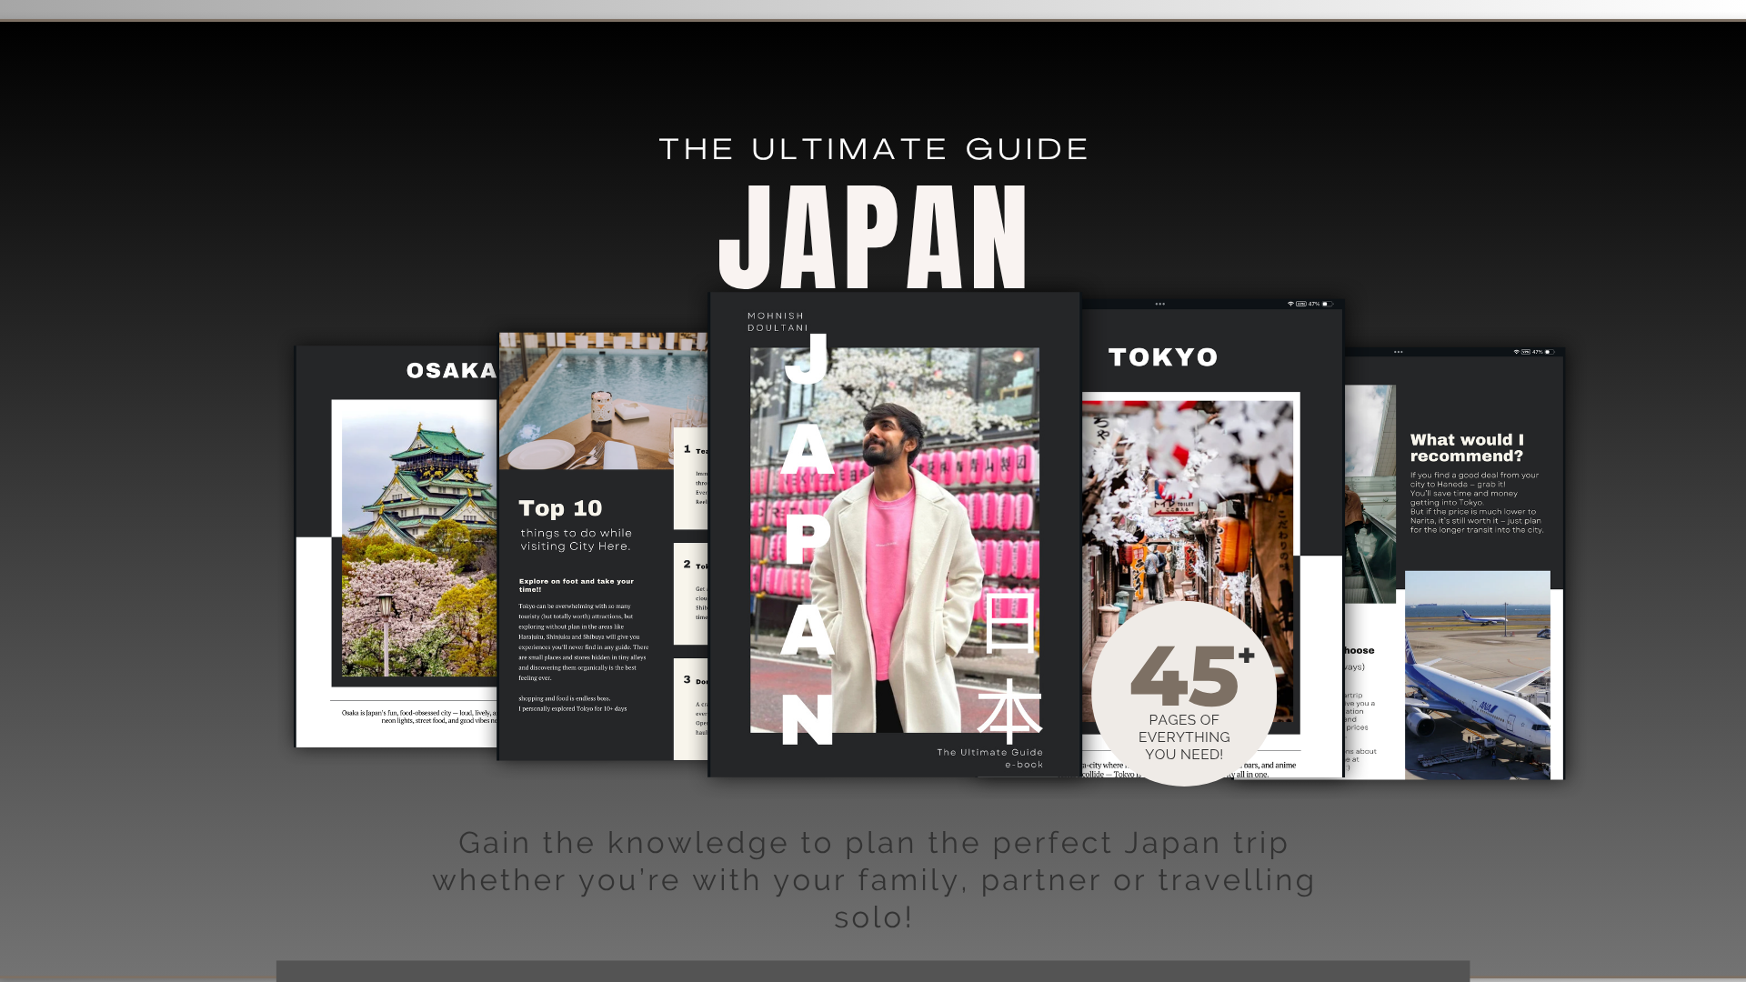1746x982 pixels.
Task: Click the gray bar at page bottom
Action: pos(873,970)
